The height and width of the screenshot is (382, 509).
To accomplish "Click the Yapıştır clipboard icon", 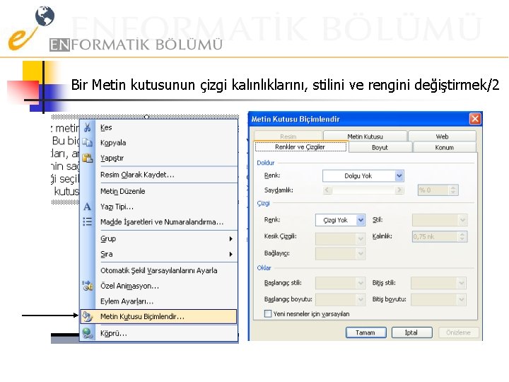I will tap(87, 158).
